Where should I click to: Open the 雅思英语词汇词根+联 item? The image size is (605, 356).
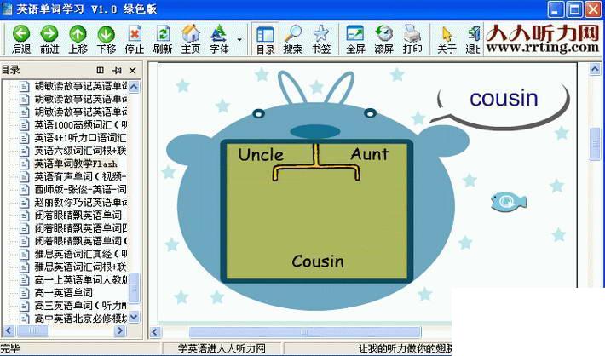tap(80, 267)
